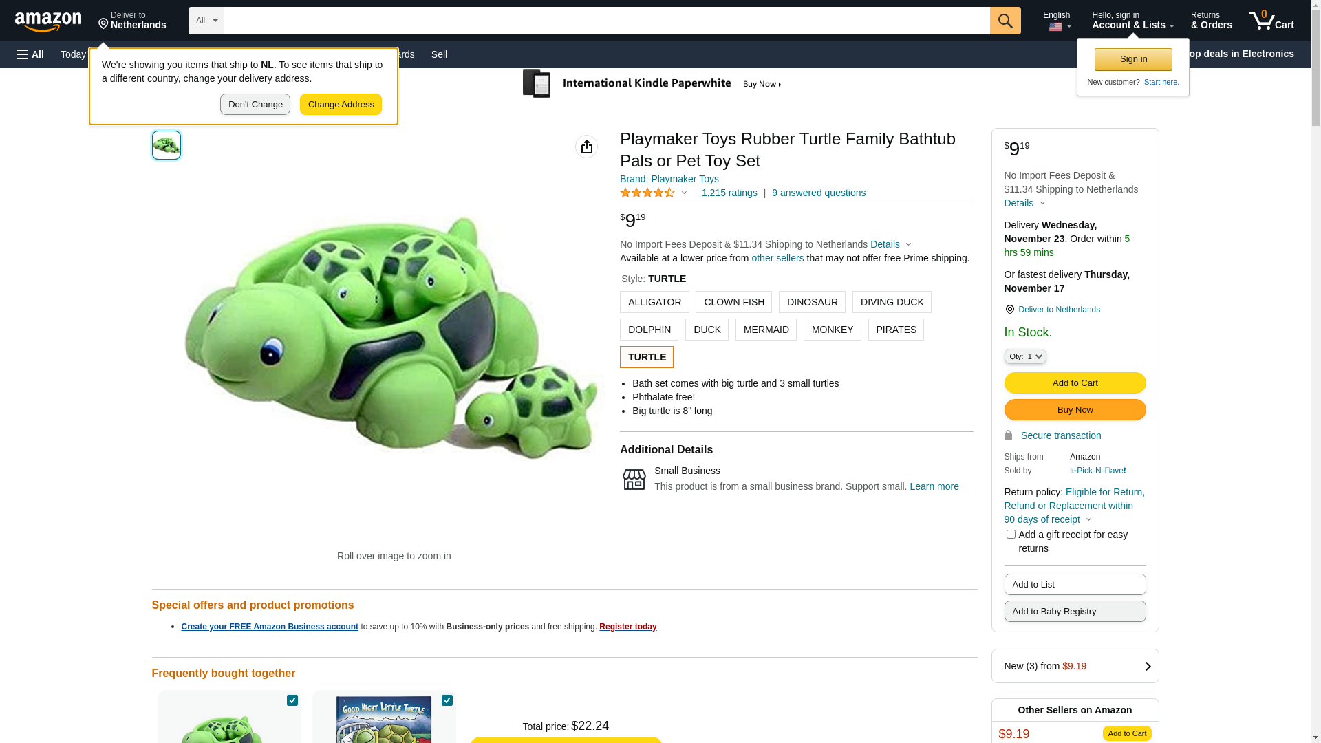The width and height of the screenshot is (1321, 743).
Task: Expand the New (3) from $9.19 offers
Action: [1075, 666]
